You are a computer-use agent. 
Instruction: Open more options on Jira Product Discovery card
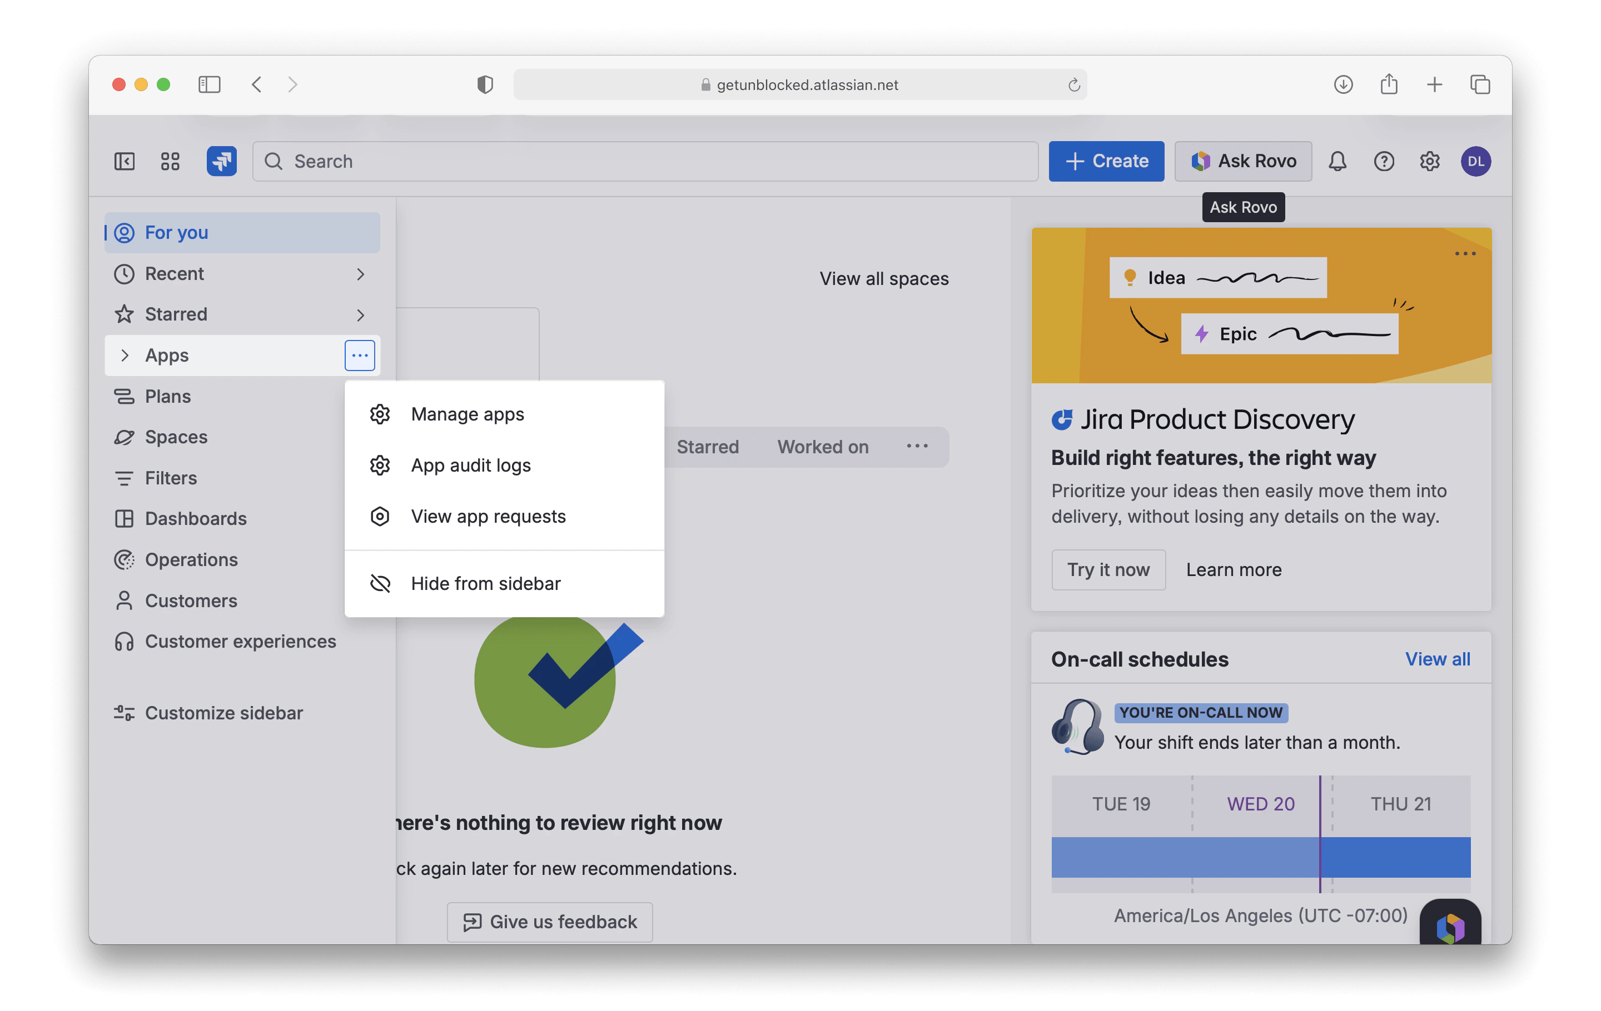tap(1465, 254)
